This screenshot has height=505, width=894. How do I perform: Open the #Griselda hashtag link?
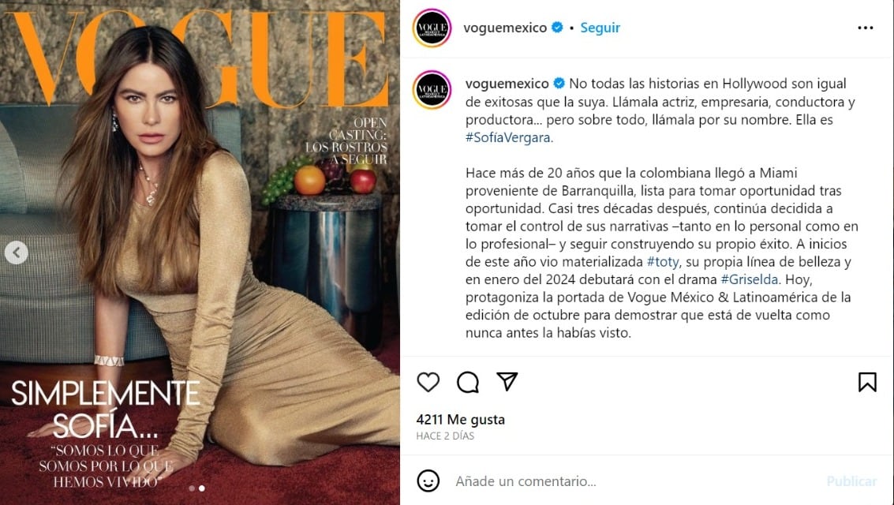pos(749,279)
